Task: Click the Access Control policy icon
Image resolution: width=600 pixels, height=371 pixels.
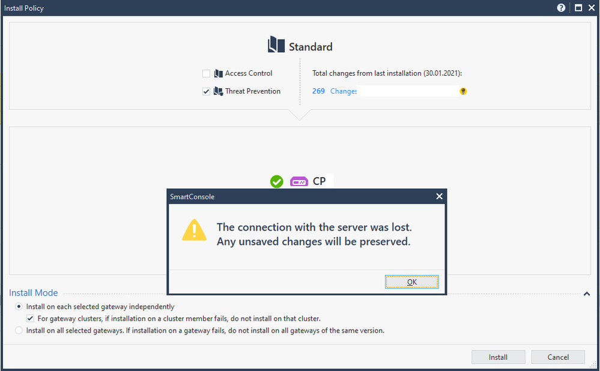Action: 219,73
